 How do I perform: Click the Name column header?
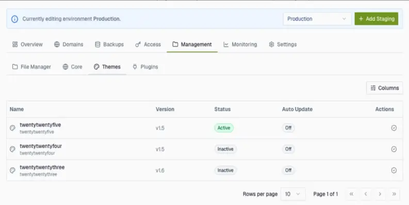pyautogui.click(x=17, y=109)
